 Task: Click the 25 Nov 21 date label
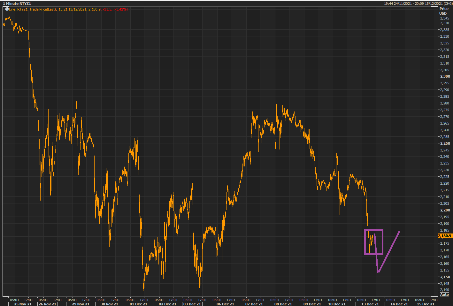(x=23, y=304)
